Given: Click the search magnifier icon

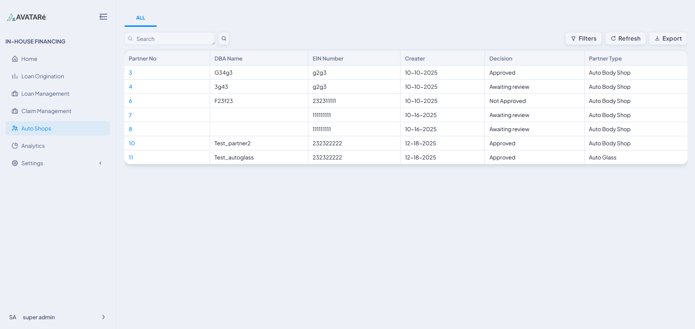Looking at the screenshot, I should pos(223,38).
